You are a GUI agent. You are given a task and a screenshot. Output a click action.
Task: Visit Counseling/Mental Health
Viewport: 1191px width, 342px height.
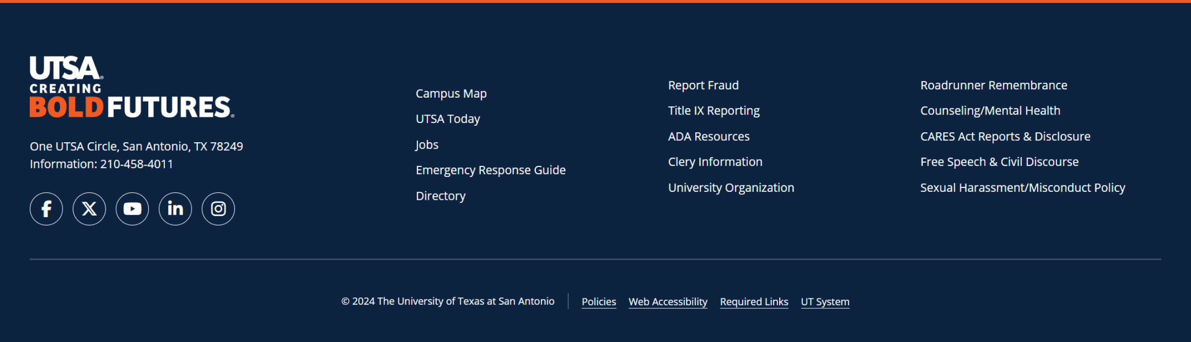990,111
